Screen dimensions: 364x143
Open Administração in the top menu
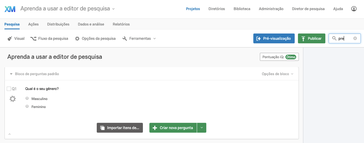[x=271, y=9]
